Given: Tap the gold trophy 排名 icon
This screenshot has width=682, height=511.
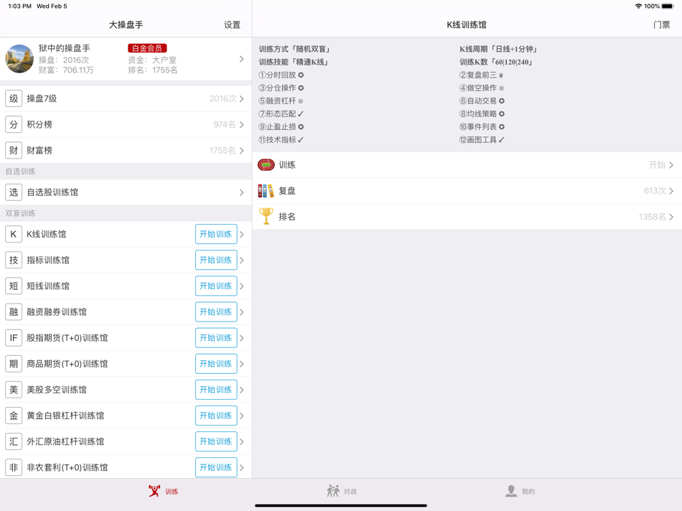Looking at the screenshot, I should [x=266, y=216].
